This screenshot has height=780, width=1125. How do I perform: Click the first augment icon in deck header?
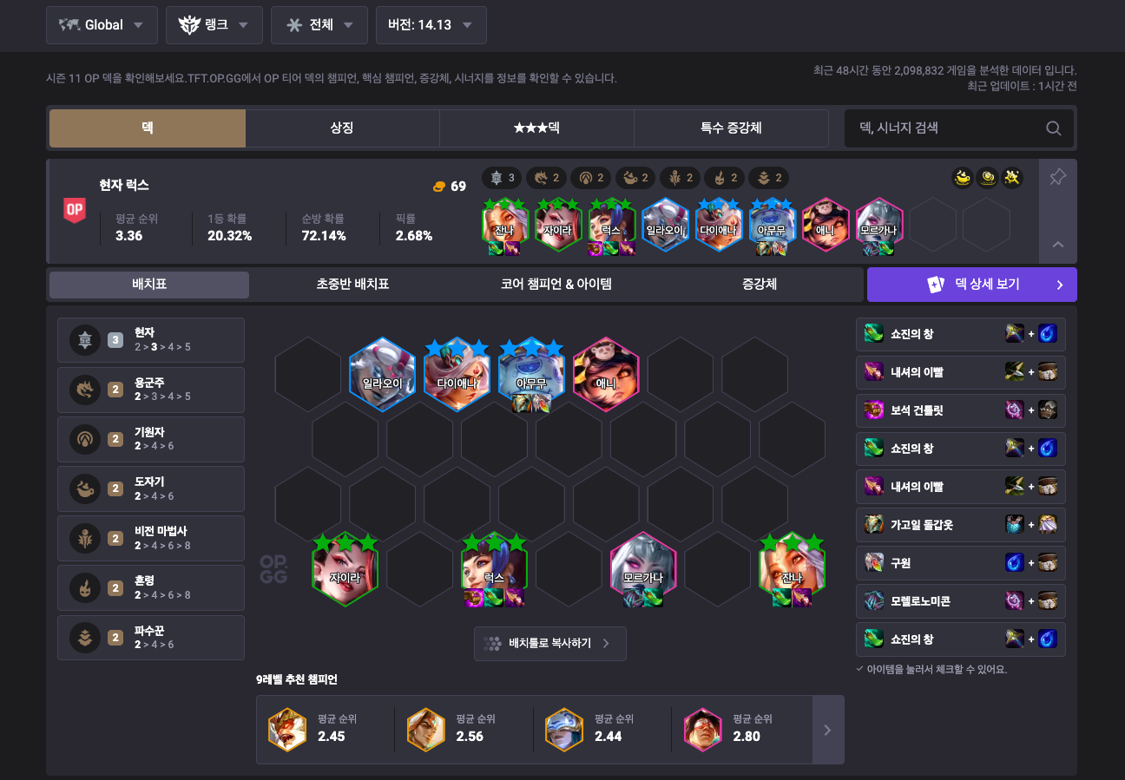[x=963, y=178]
